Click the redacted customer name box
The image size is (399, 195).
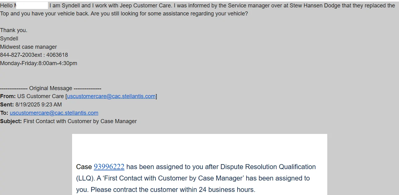point(32,5)
